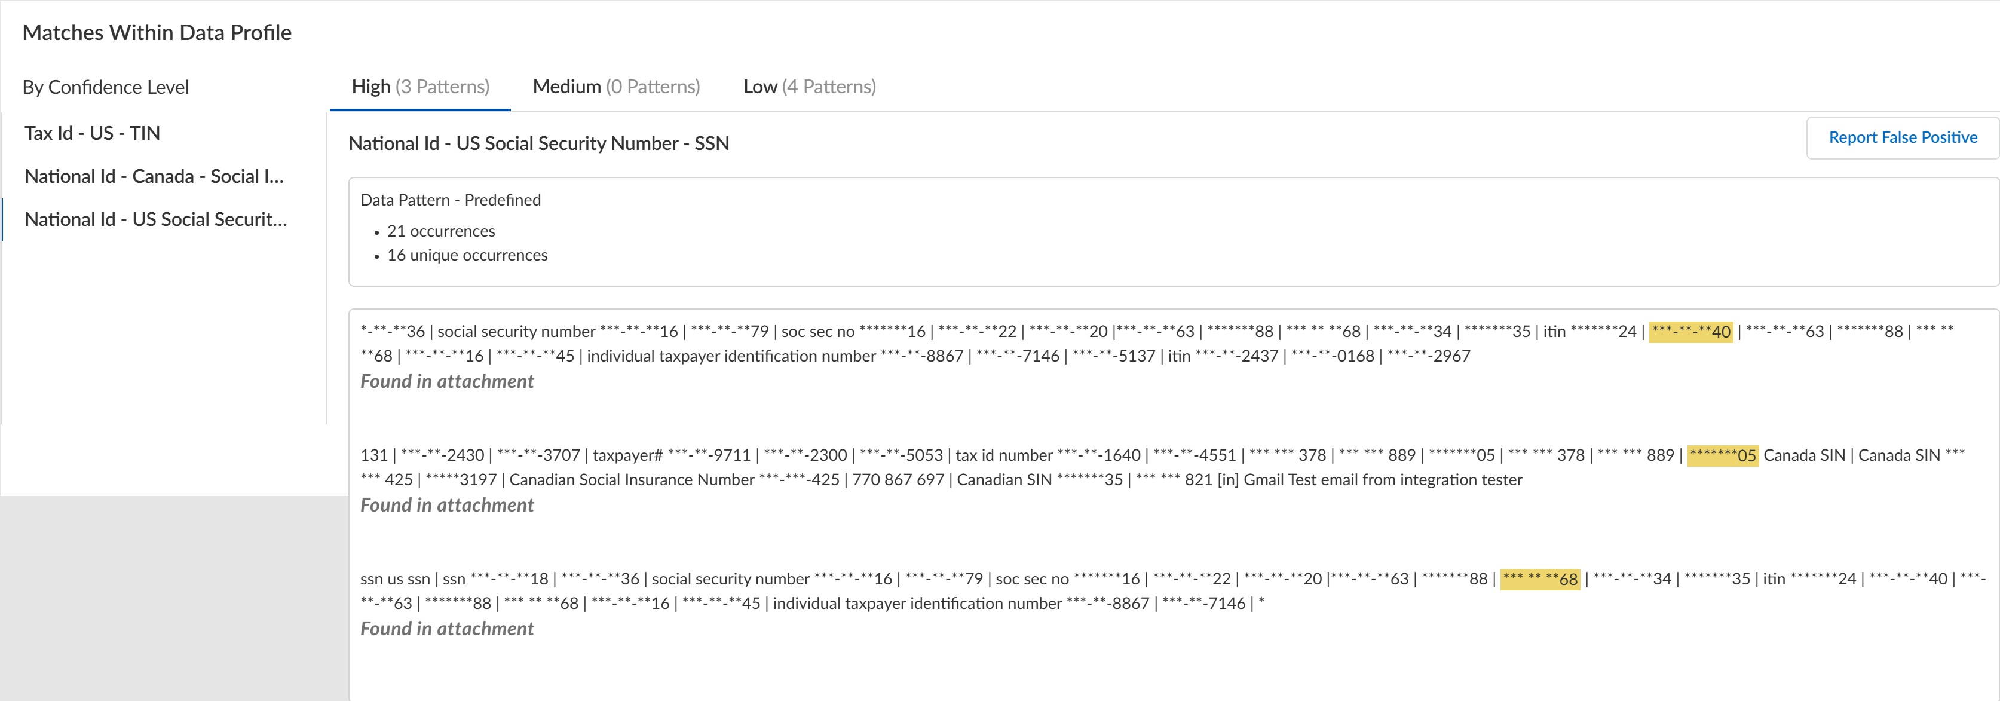Screen dimensions: 2000x701
Task: Click Found in attachment under Canadian SIN snippet
Action: [446, 506]
